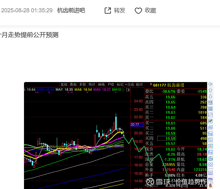Click the MA7: 18.35 indicator label
The image size is (220, 189).
[x=64, y=90]
